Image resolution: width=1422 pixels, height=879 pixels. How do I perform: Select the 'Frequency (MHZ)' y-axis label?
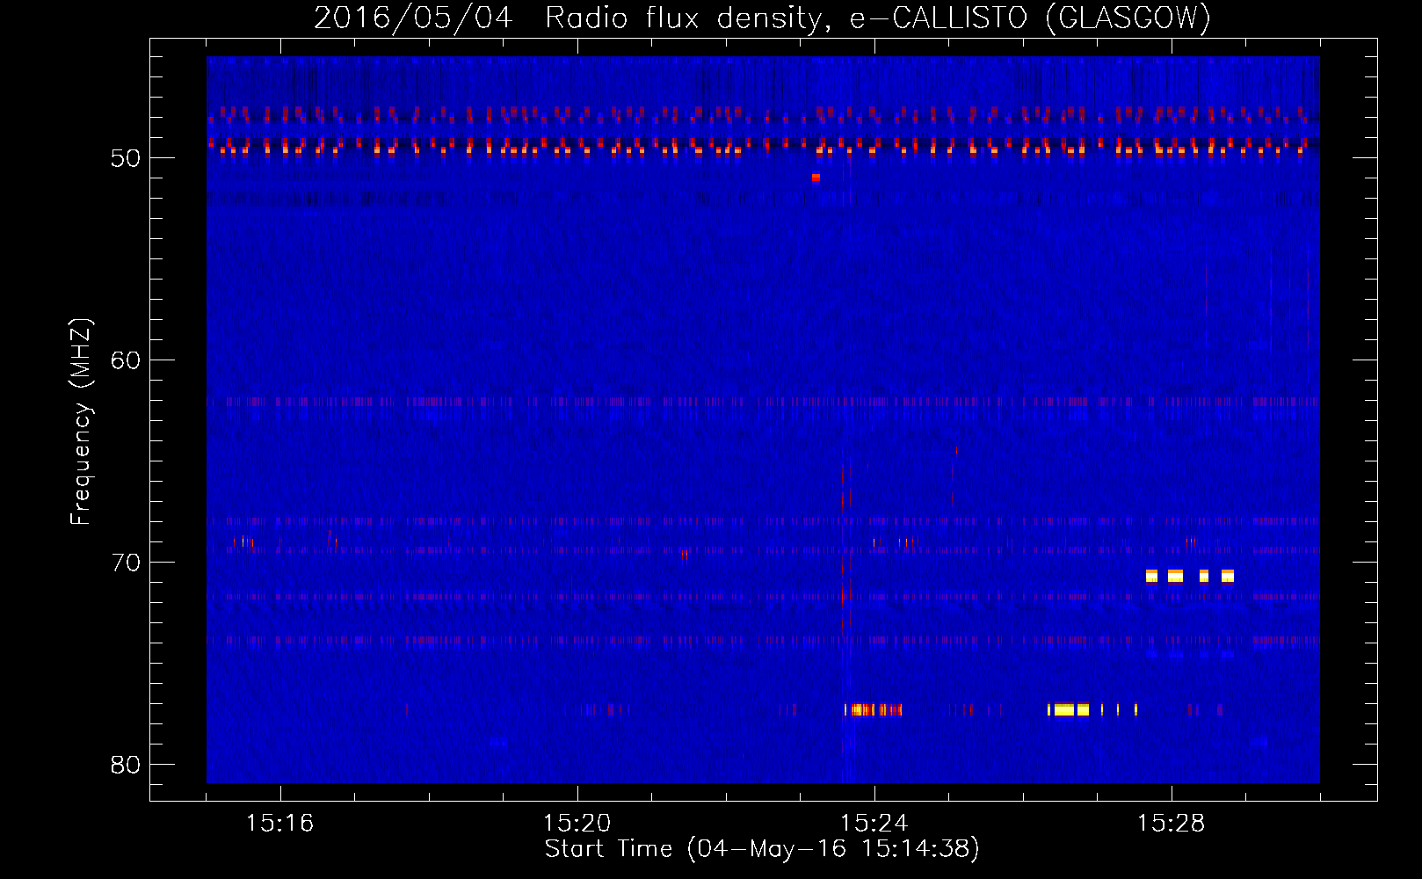[81, 421]
